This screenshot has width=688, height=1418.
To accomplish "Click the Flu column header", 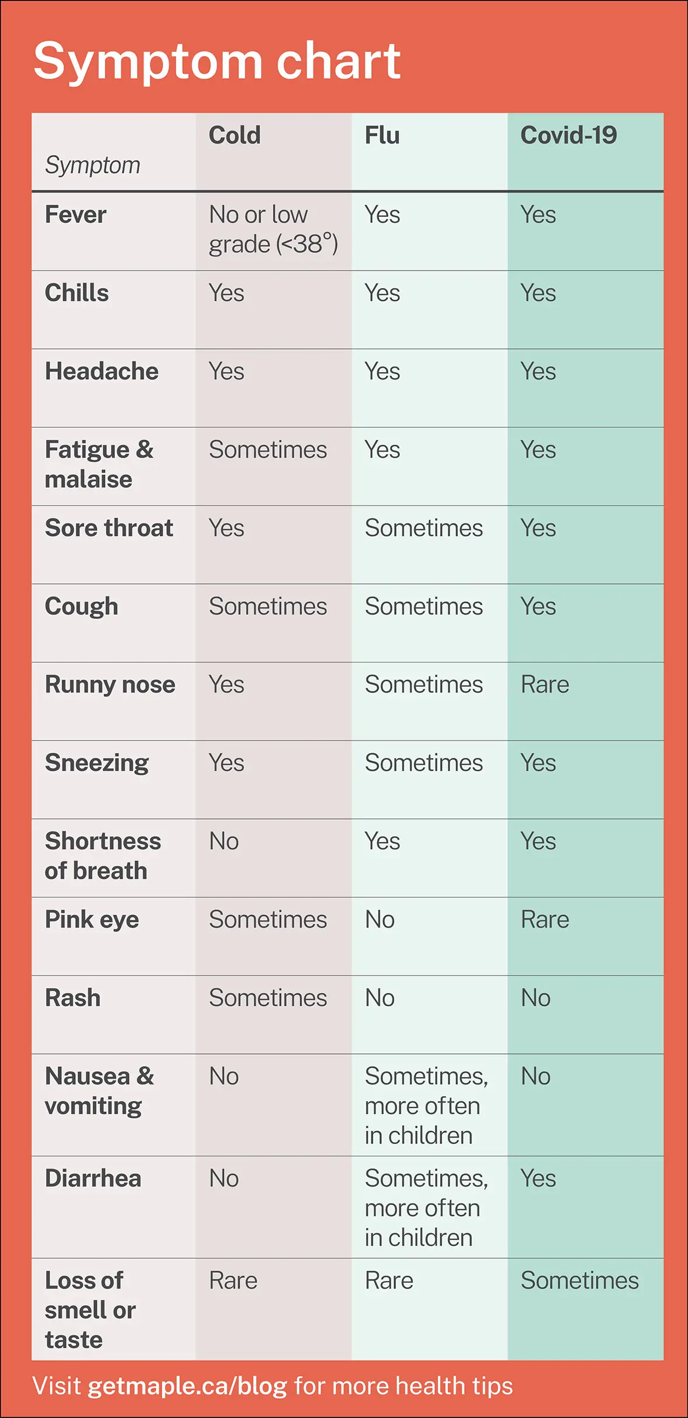I will point(382,135).
